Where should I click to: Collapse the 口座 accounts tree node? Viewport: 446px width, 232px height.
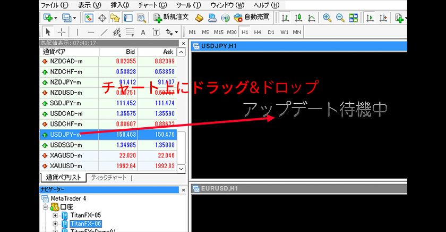46,207
